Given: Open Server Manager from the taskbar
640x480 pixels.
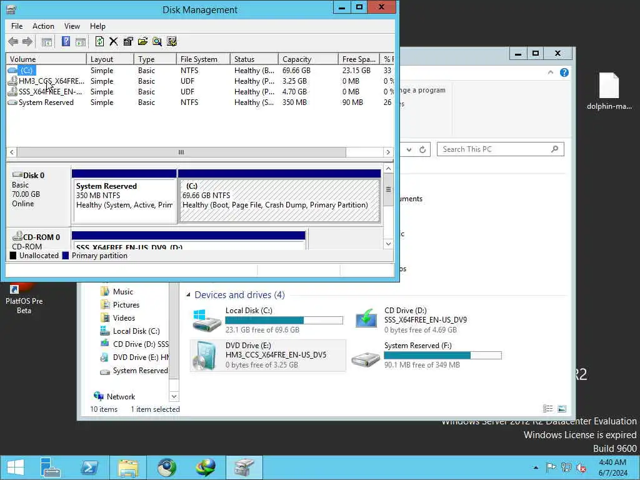Looking at the screenshot, I should click(51, 467).
